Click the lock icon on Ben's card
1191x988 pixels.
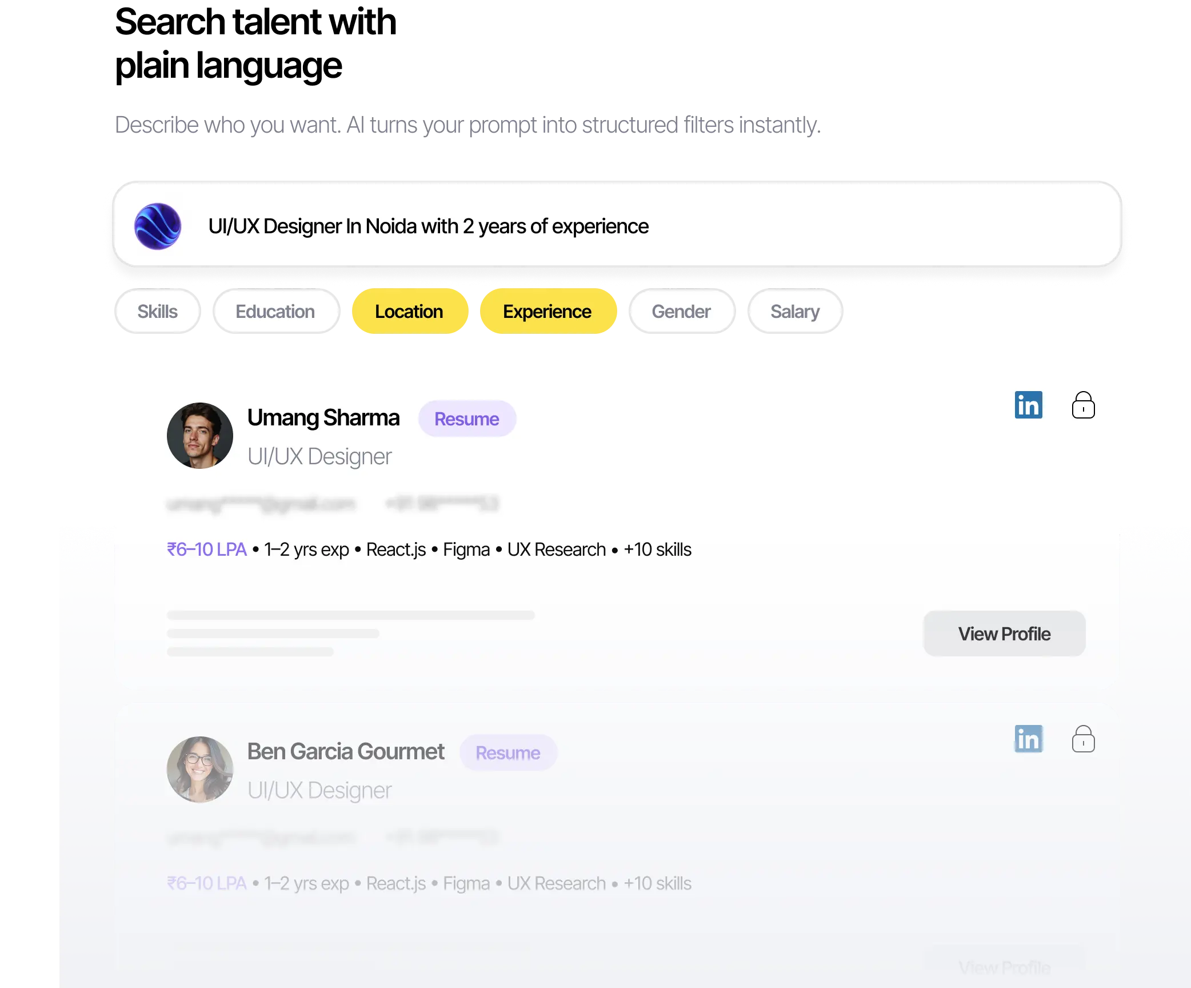click(1083, 739)
